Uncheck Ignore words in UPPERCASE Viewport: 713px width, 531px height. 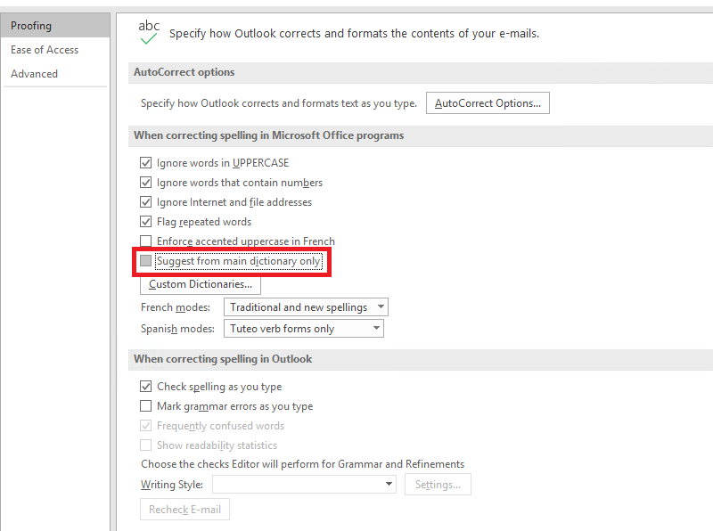pyautogui.click(x=145, y=163)
